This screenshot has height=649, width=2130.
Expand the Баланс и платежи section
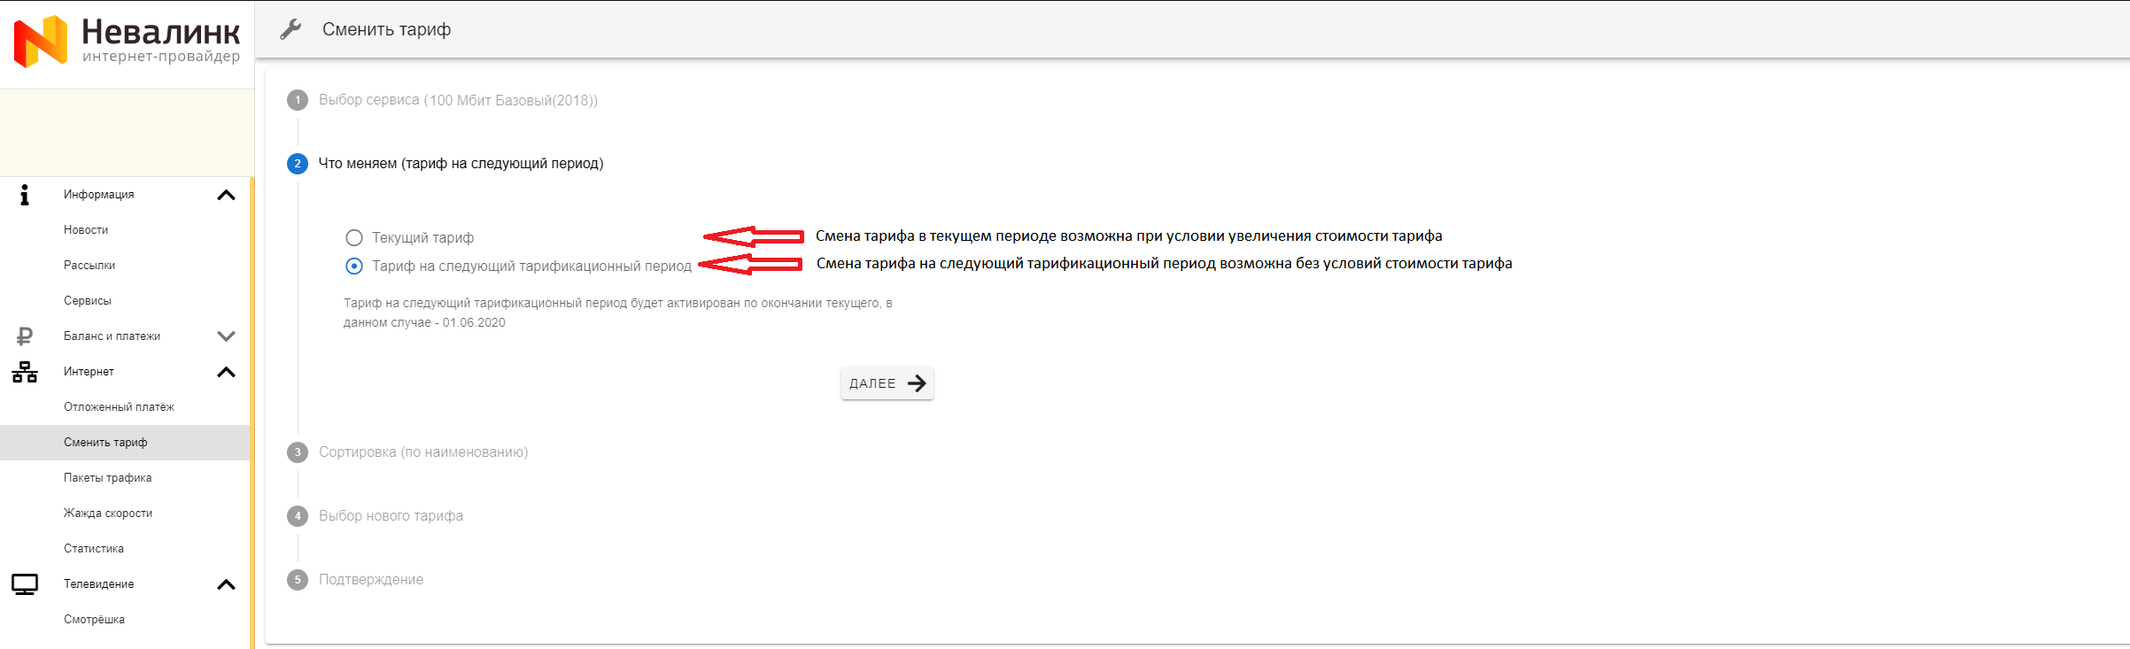click(x=227, y=336)
